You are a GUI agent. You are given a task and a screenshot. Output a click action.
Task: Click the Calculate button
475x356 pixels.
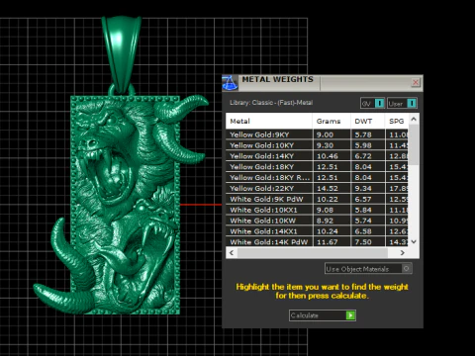(323, 315)
